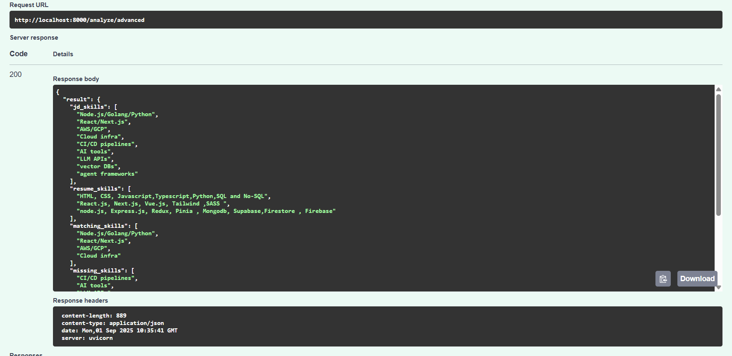
Task: Download the response body
Action: [x=697, y=279]
